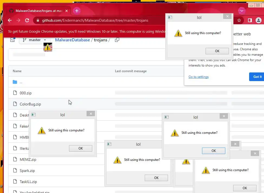Go back using the browser back arrow
264x193 pixels.
(x=10, y=20)
